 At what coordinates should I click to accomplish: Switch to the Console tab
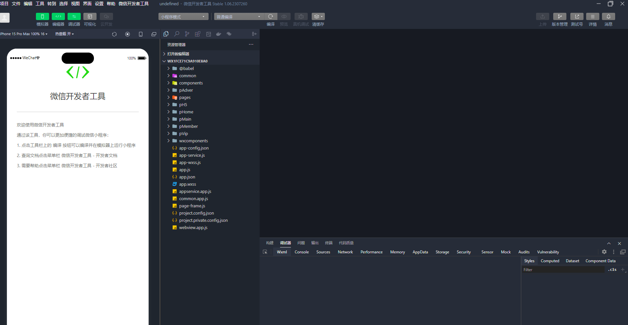pos(301,252)
